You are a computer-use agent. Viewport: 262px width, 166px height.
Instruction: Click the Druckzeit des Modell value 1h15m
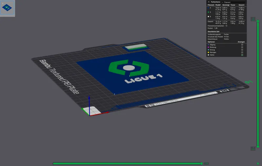coord(226,37)
